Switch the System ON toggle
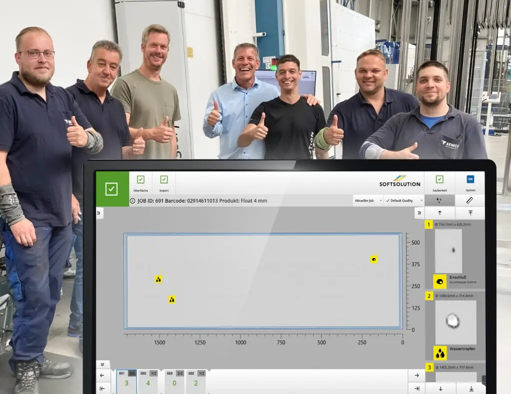Image resolution: width=511 pixels, height=394 pixels. tap(470, 179)
